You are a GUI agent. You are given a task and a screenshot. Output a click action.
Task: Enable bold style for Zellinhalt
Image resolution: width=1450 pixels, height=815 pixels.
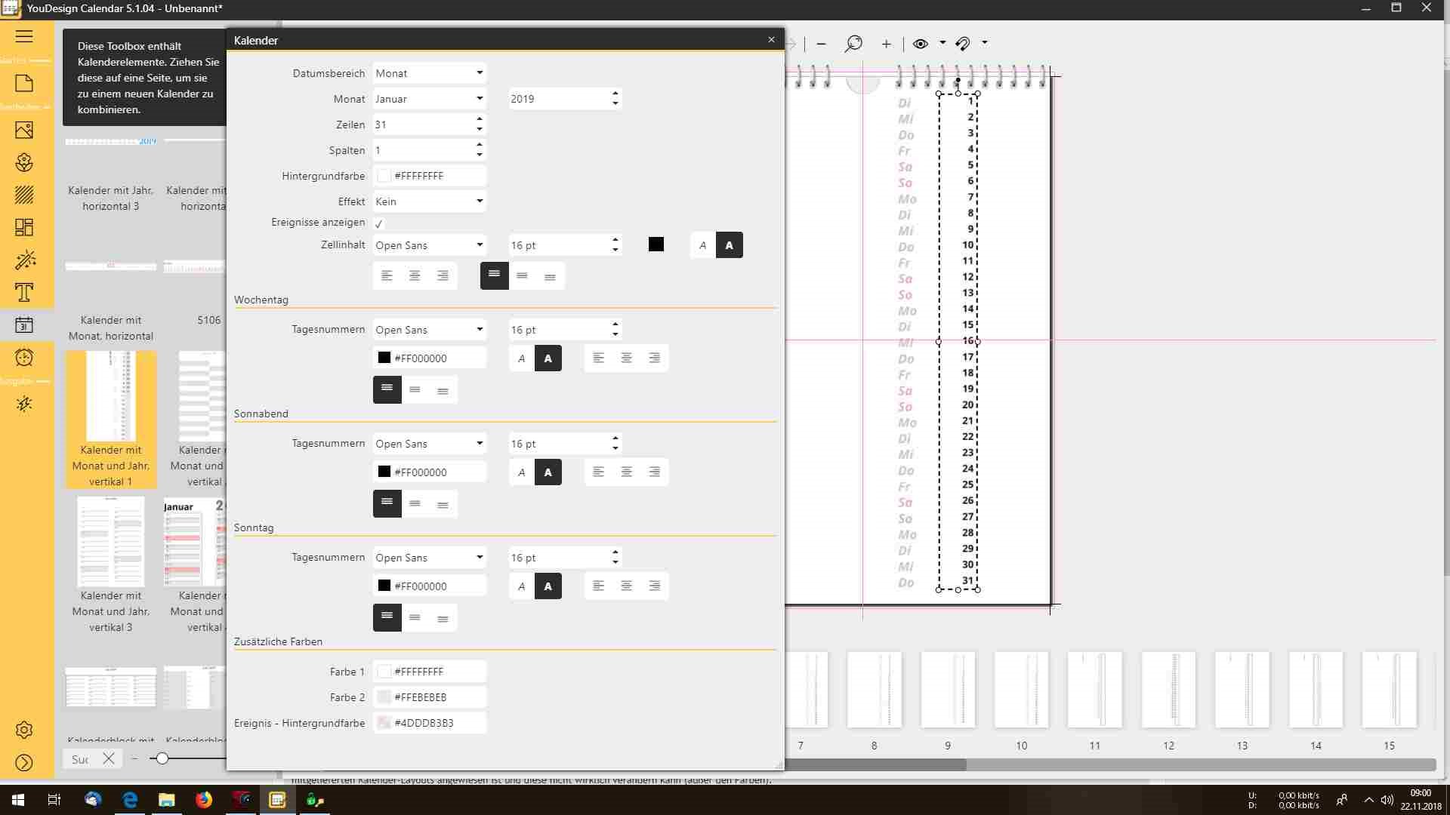click(x=729, y=245)
